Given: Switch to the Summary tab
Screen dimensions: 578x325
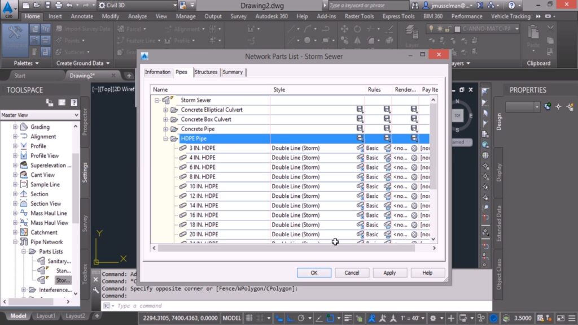Looking at the screenshot, I should [x=233, y=72].
